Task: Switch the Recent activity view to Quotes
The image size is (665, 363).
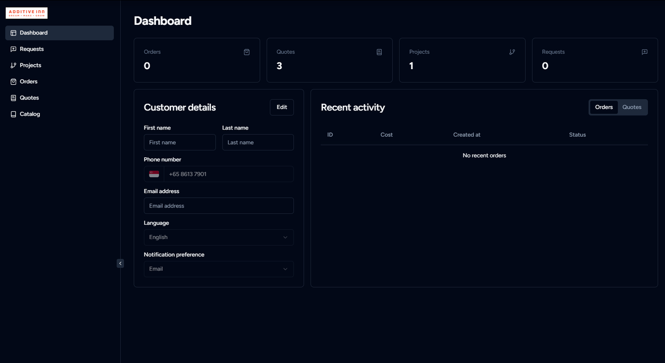Action: pyautogui.click(x=631, y=107)
